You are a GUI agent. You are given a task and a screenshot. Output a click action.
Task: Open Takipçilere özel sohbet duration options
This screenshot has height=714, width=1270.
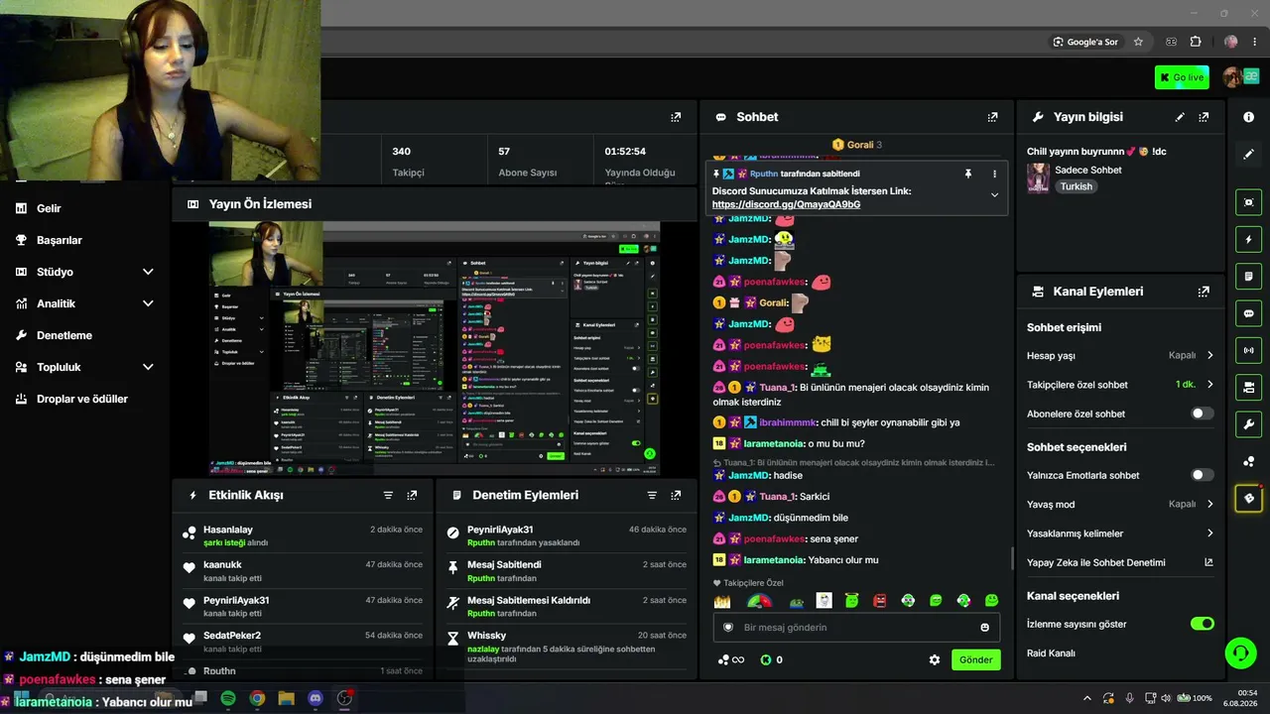1120,385
